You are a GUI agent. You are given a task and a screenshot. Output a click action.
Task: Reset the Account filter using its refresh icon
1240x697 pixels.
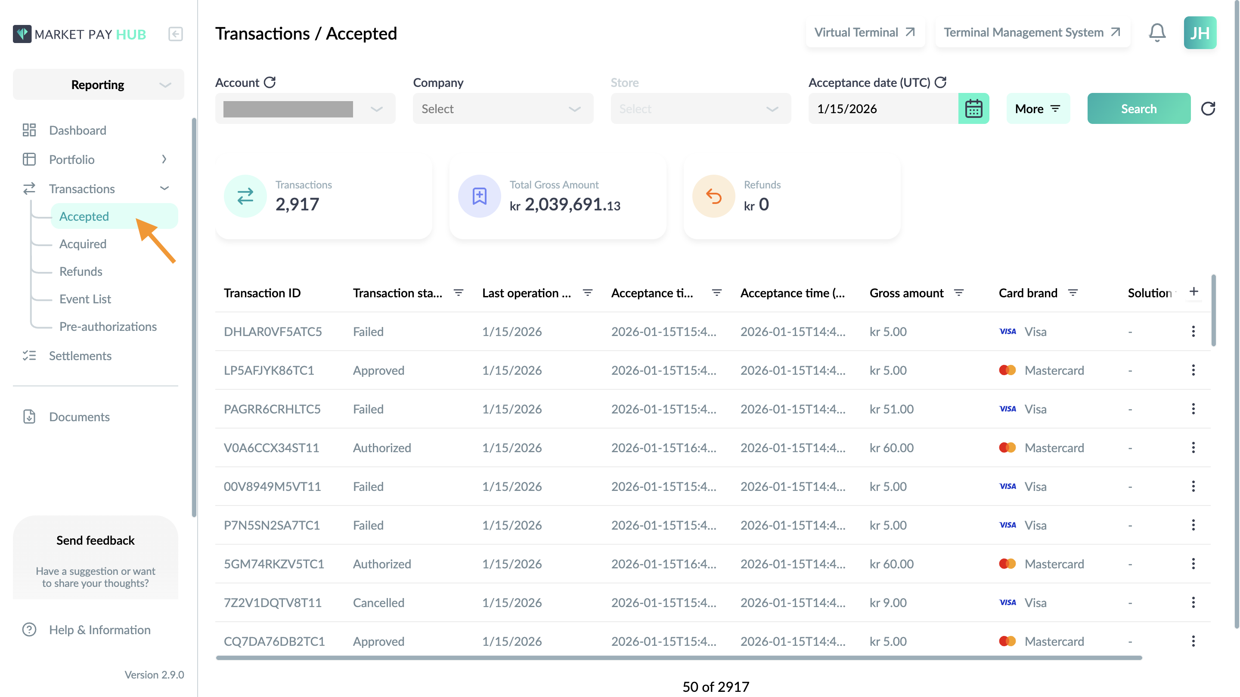(x=270, y=82)
